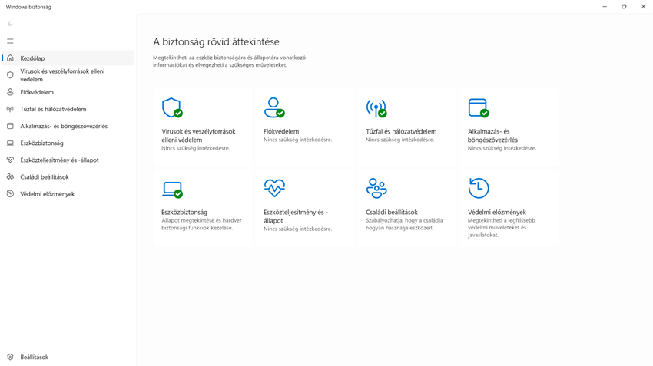The height and width of the screenshot is (366, 653).
Task: Click the Védelmi előzmények history icon in sidebar
Action: pyautogui.click(x=11, y=194)
